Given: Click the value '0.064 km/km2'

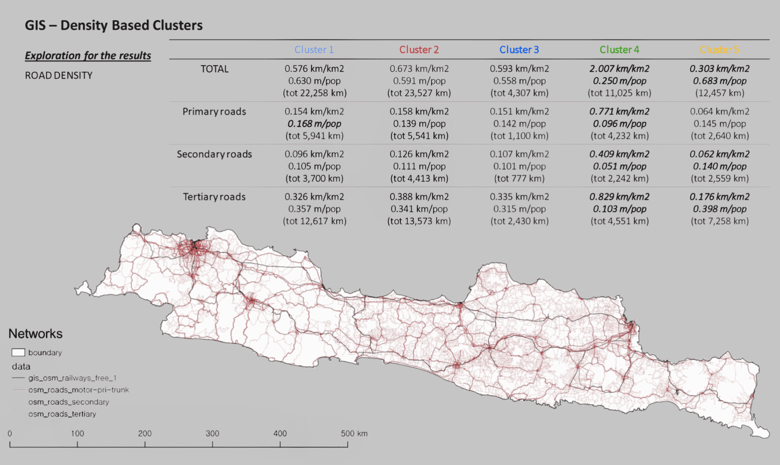Looking at the screenshot, I should pos(720,112).
